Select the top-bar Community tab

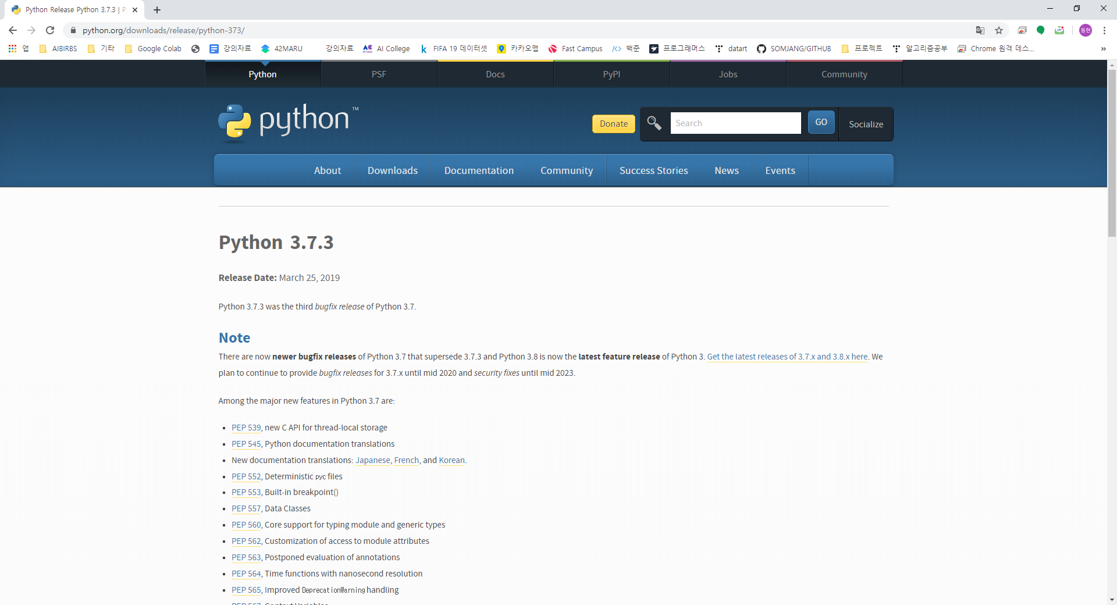click(844, 74)
